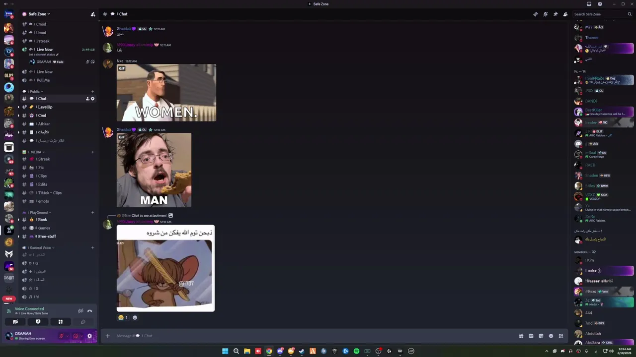Open the Edits channel
Viewport: 636px width, 357px height.
tap(59, 184)
